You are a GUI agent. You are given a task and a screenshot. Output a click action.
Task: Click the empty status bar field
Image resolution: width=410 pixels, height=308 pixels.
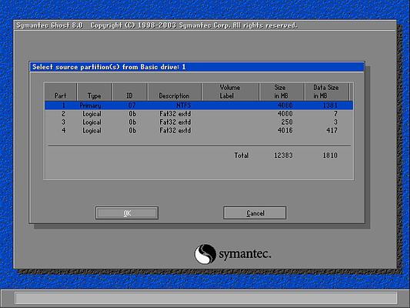pos(206,298)
